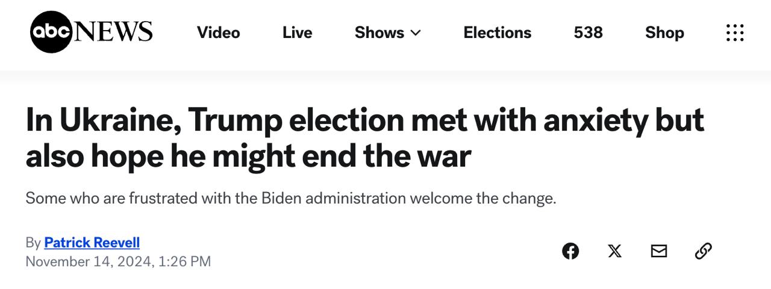Navigate to Elections page
The width and height of the screenshot is (771, 289).
[497, 33]
